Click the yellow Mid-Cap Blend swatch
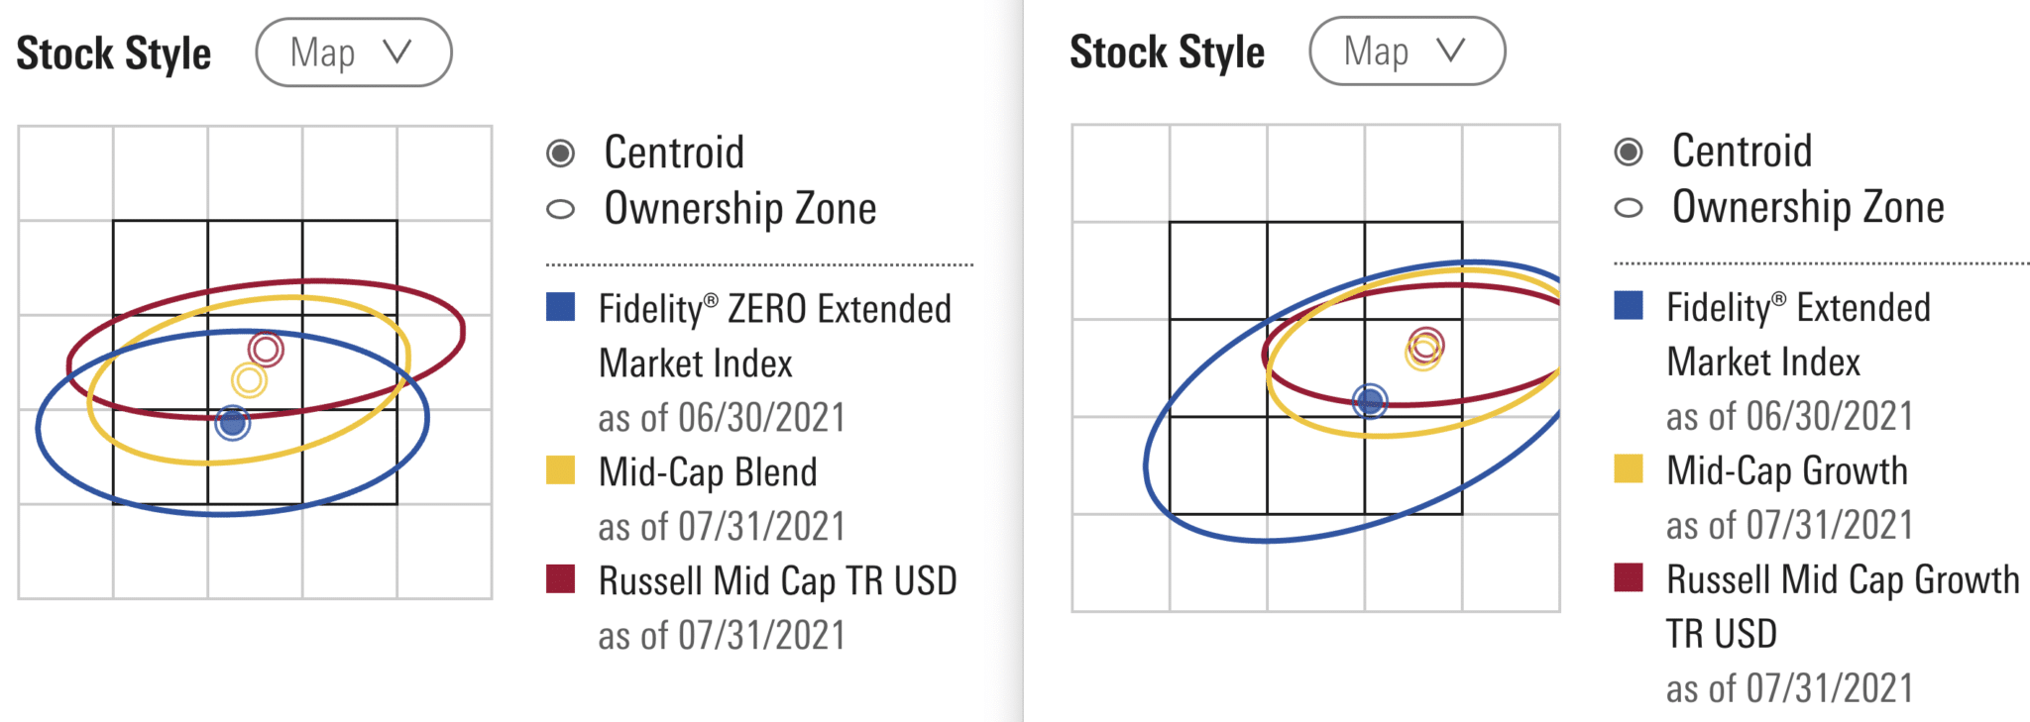 tap(561, 470)
